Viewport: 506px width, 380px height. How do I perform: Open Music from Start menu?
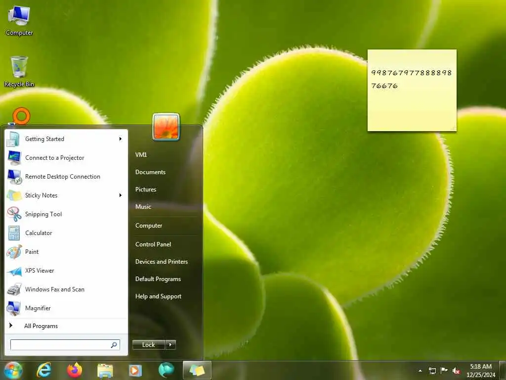(x=143, y=207)
